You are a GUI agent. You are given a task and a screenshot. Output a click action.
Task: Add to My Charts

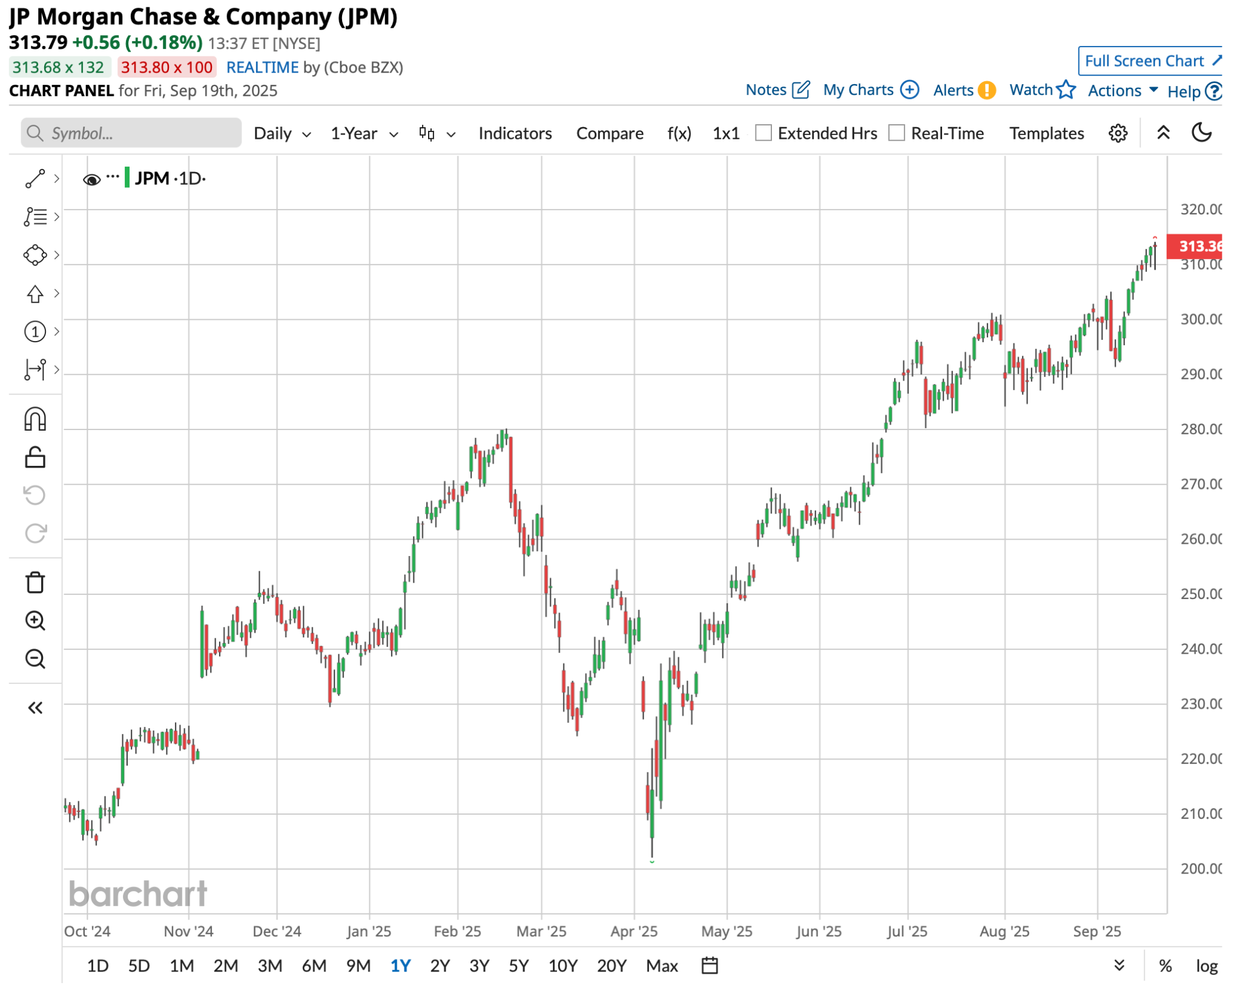point(871,90)
